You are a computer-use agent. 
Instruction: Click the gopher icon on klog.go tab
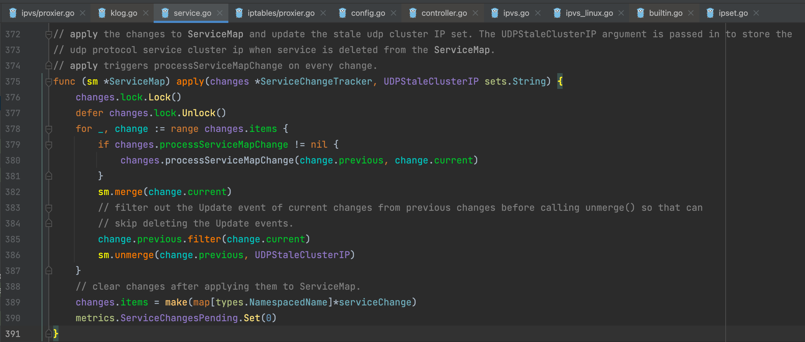click(102, 13)
